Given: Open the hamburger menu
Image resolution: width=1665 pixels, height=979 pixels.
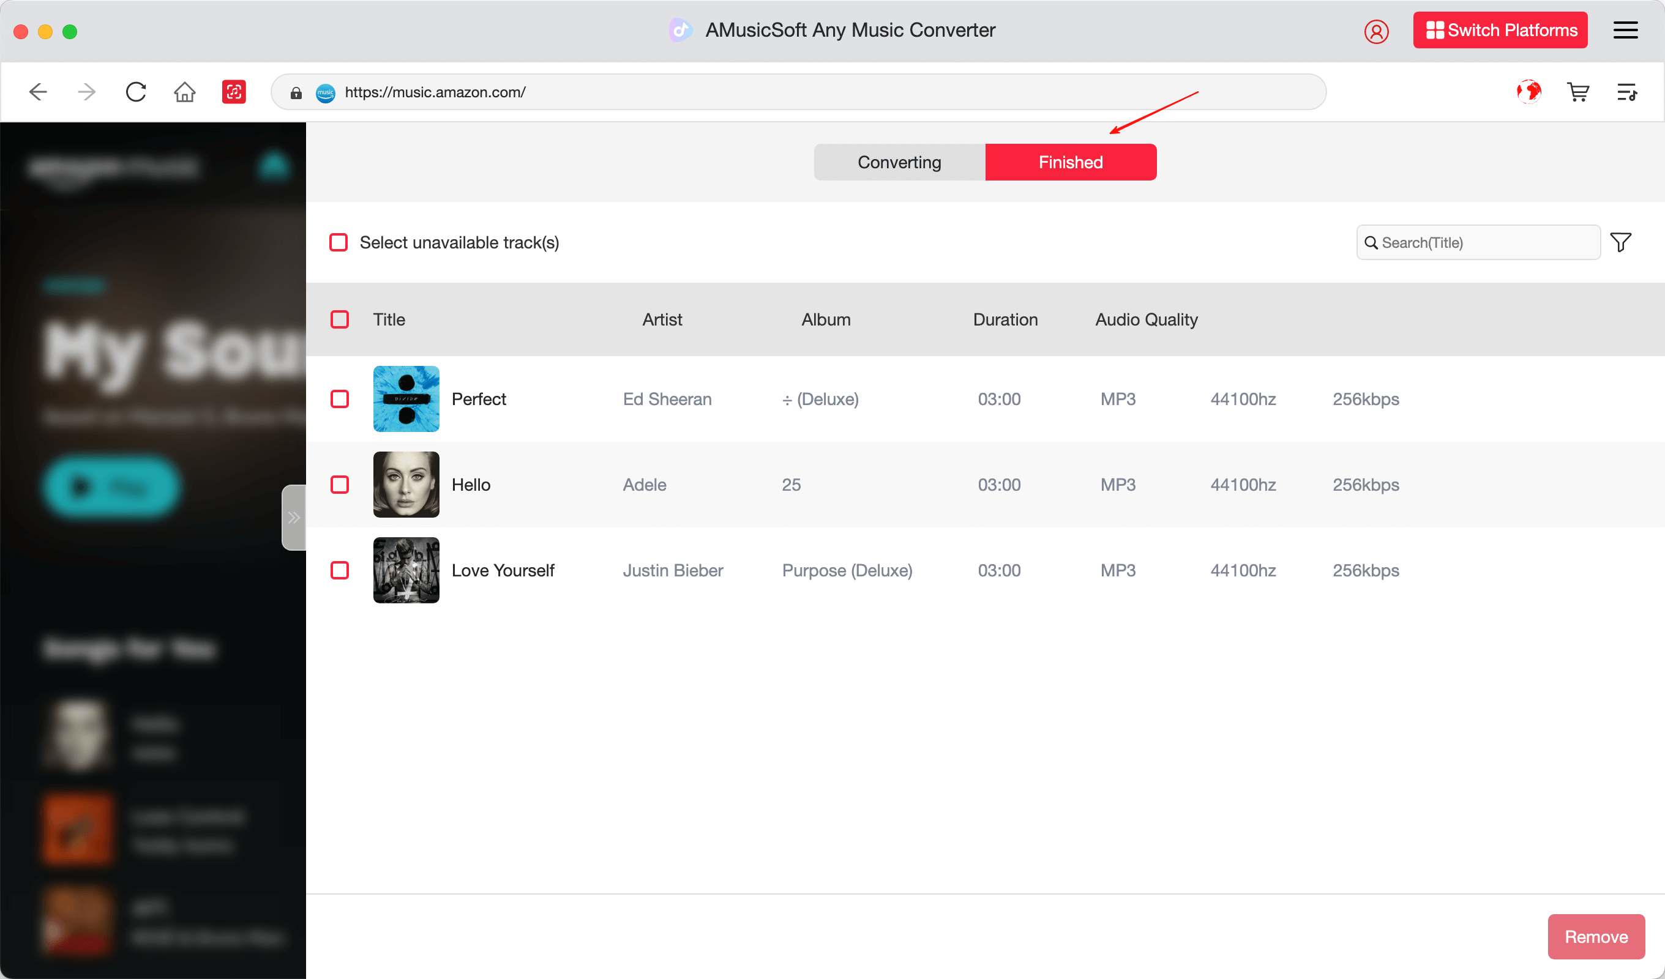Looking at the screenshot, I should pyautogui.click(x=1625, y=31).
